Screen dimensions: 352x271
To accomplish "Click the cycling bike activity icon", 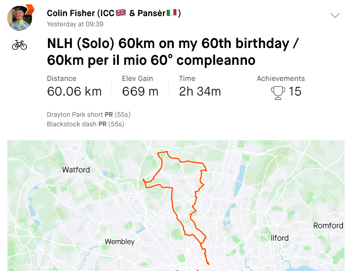I will coord(19,45).
